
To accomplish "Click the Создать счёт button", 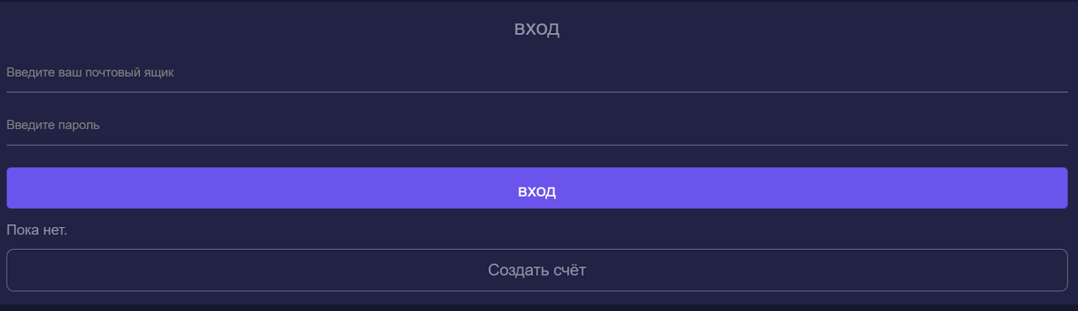I will (x=536, y=270).
